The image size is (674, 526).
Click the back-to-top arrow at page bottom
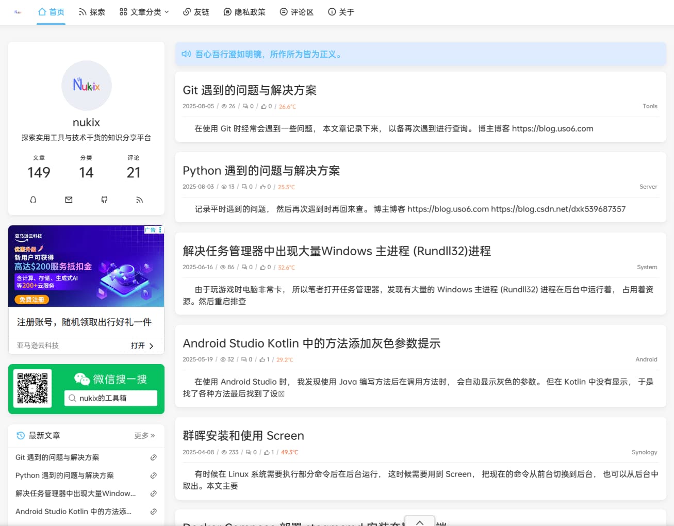point(419,522)
